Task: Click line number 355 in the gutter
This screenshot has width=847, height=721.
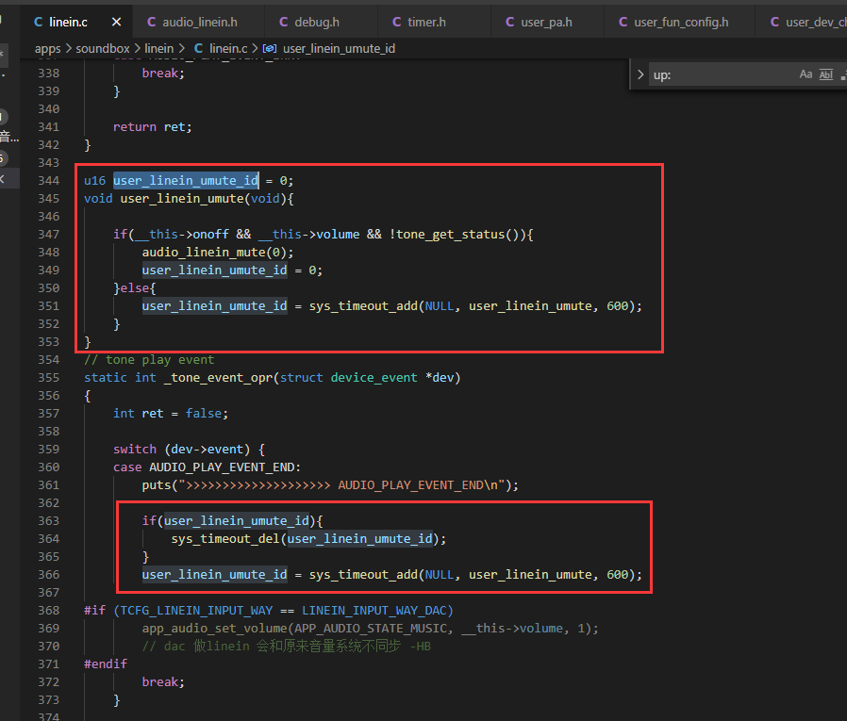Action: point(49,377)
